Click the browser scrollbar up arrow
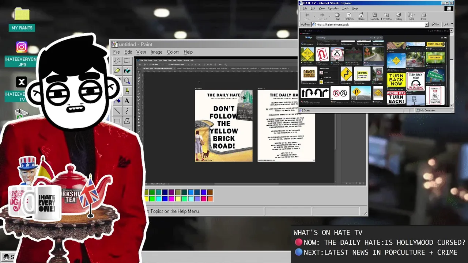Viewport: 468px width, 263px height. click(452, 31)
